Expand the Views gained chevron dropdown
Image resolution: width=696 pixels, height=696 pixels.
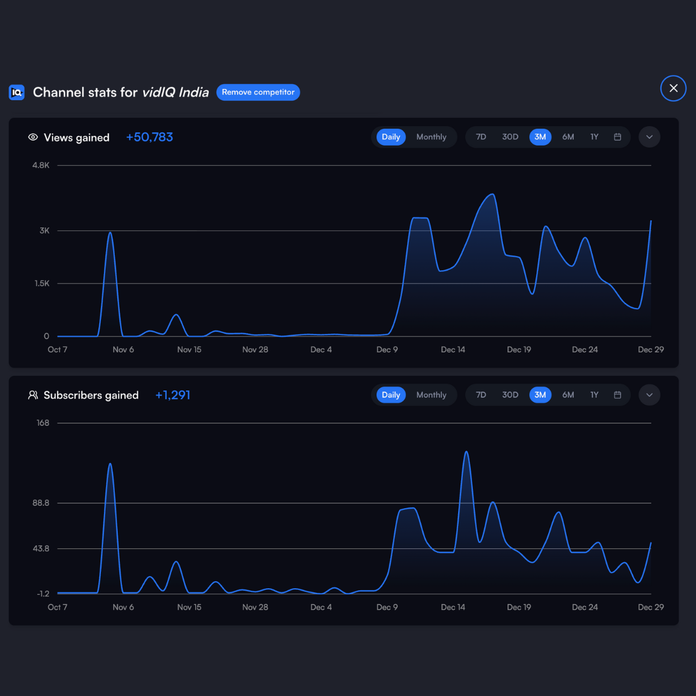click(650, 137)
